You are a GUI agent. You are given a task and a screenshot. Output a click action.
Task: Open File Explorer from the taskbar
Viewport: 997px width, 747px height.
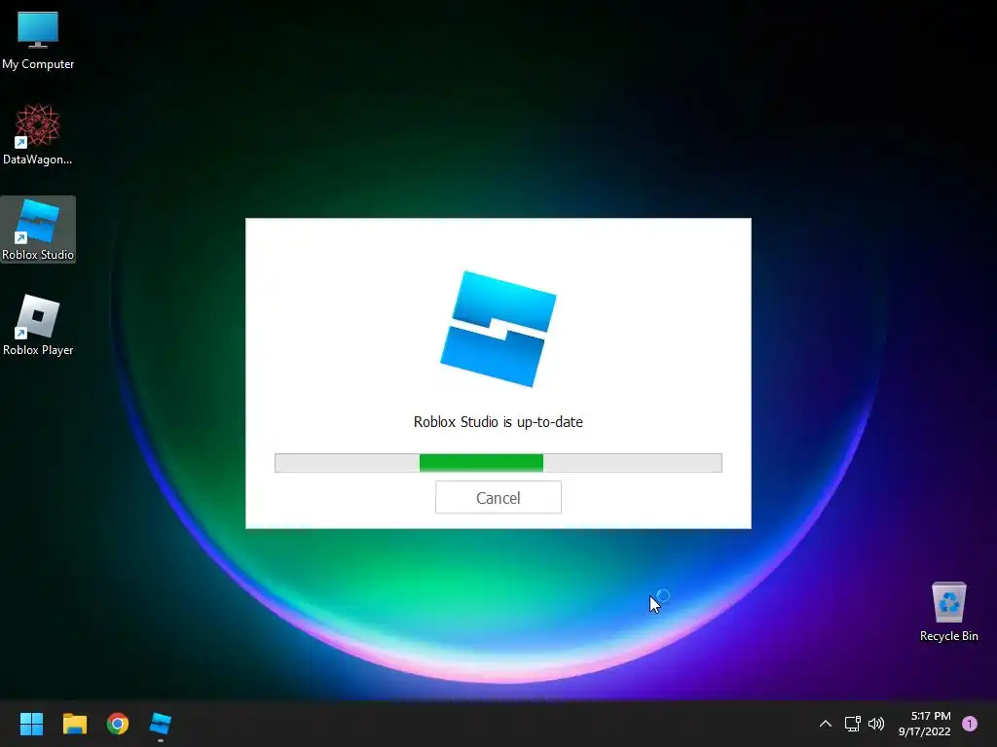pyautogui.click(x=74, y=724)
